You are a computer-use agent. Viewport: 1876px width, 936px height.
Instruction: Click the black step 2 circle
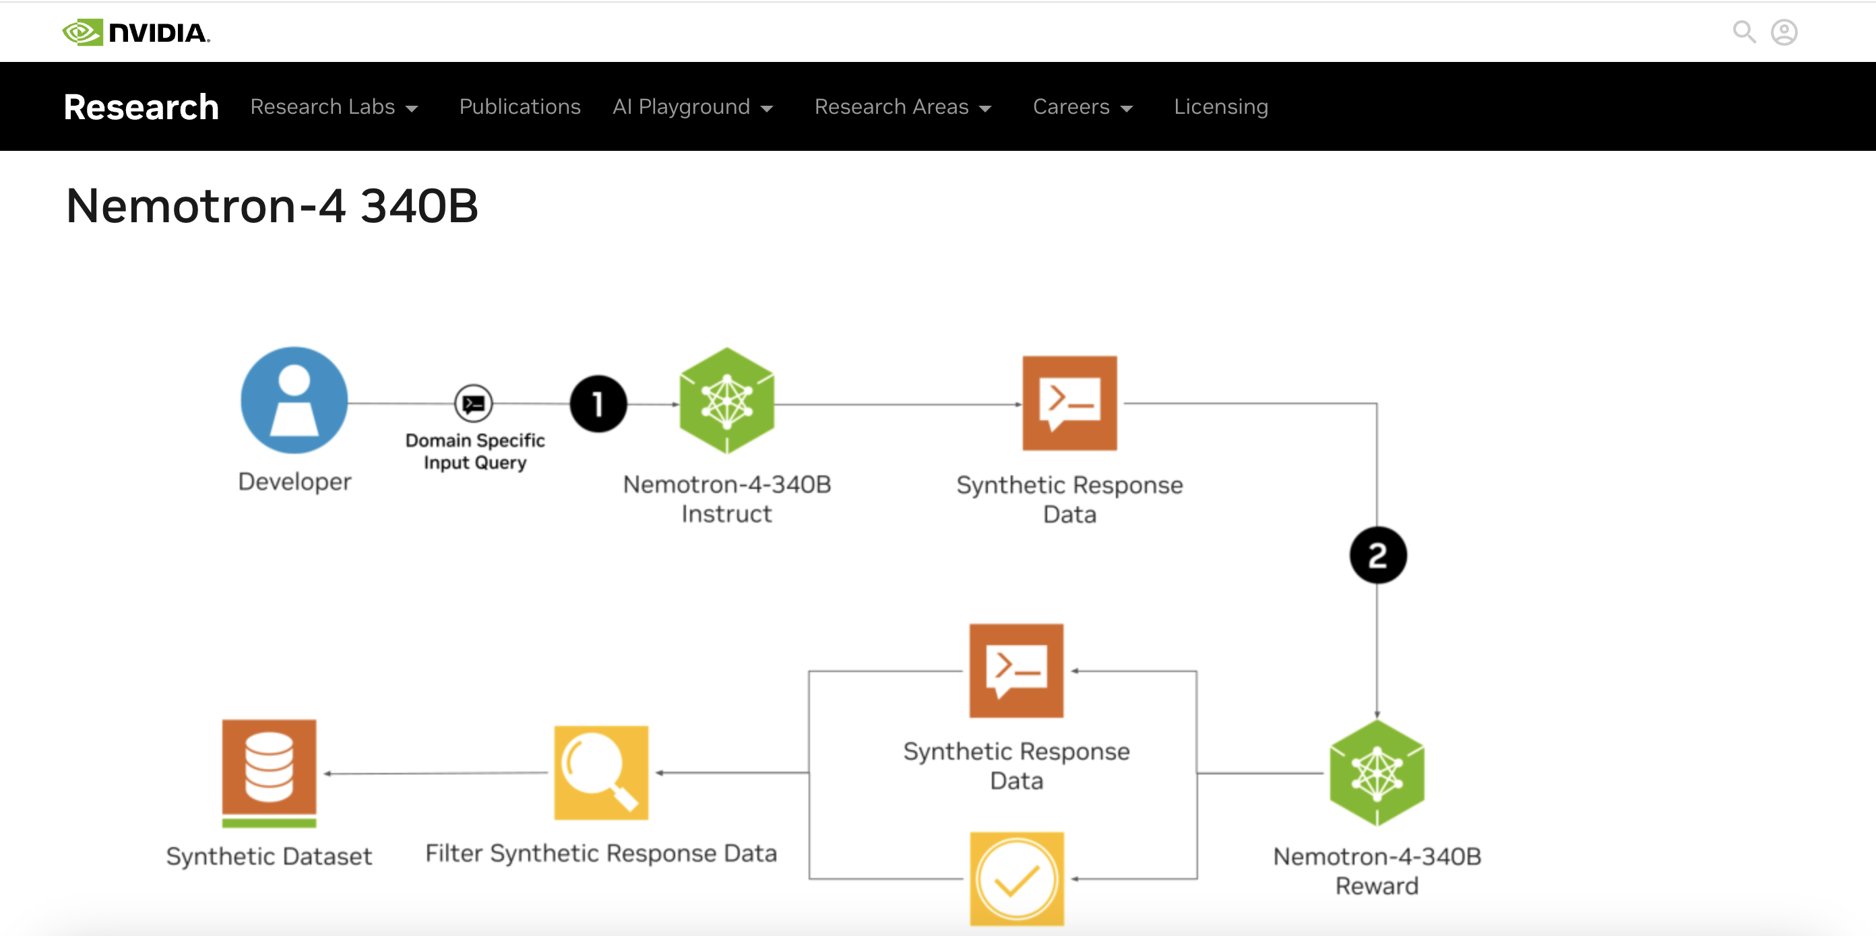(1377, 556)
